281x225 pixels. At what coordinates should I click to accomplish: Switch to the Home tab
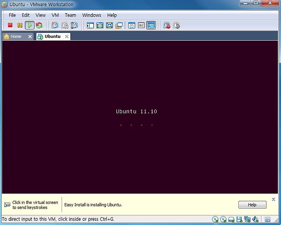coord(16,36)
